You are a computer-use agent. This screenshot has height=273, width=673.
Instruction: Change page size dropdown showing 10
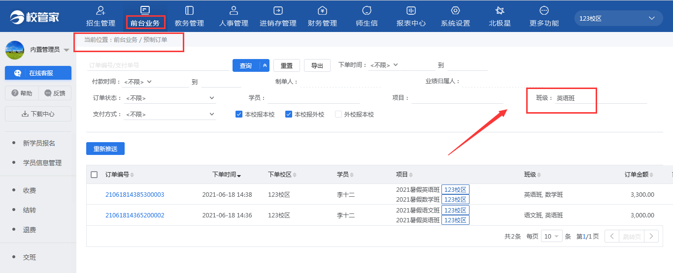(551, 236)
